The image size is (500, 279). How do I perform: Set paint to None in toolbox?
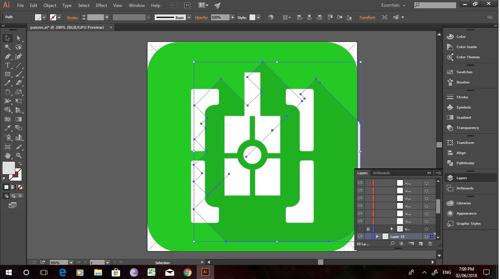[20, 187]
